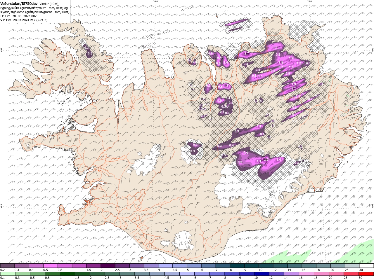
Task: Click the light pink 16 swatch in lower legend
Action: [x=307, y=274]
